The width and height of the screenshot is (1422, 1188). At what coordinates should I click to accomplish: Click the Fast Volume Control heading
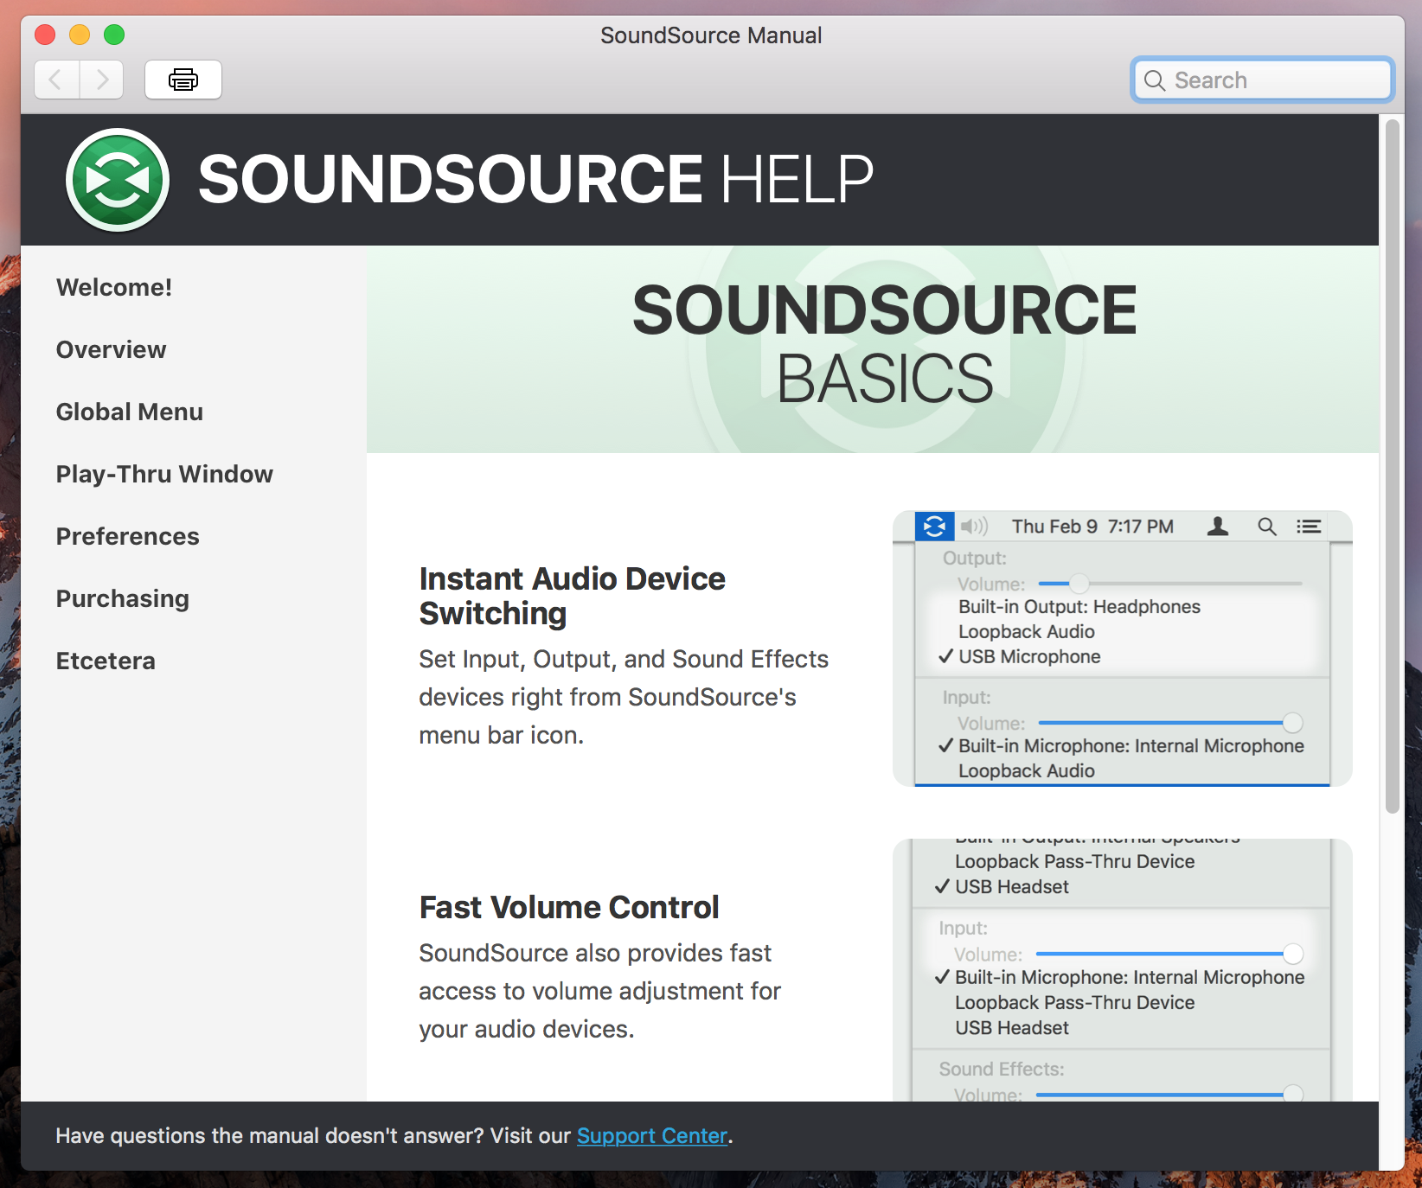tap(569, 907)
